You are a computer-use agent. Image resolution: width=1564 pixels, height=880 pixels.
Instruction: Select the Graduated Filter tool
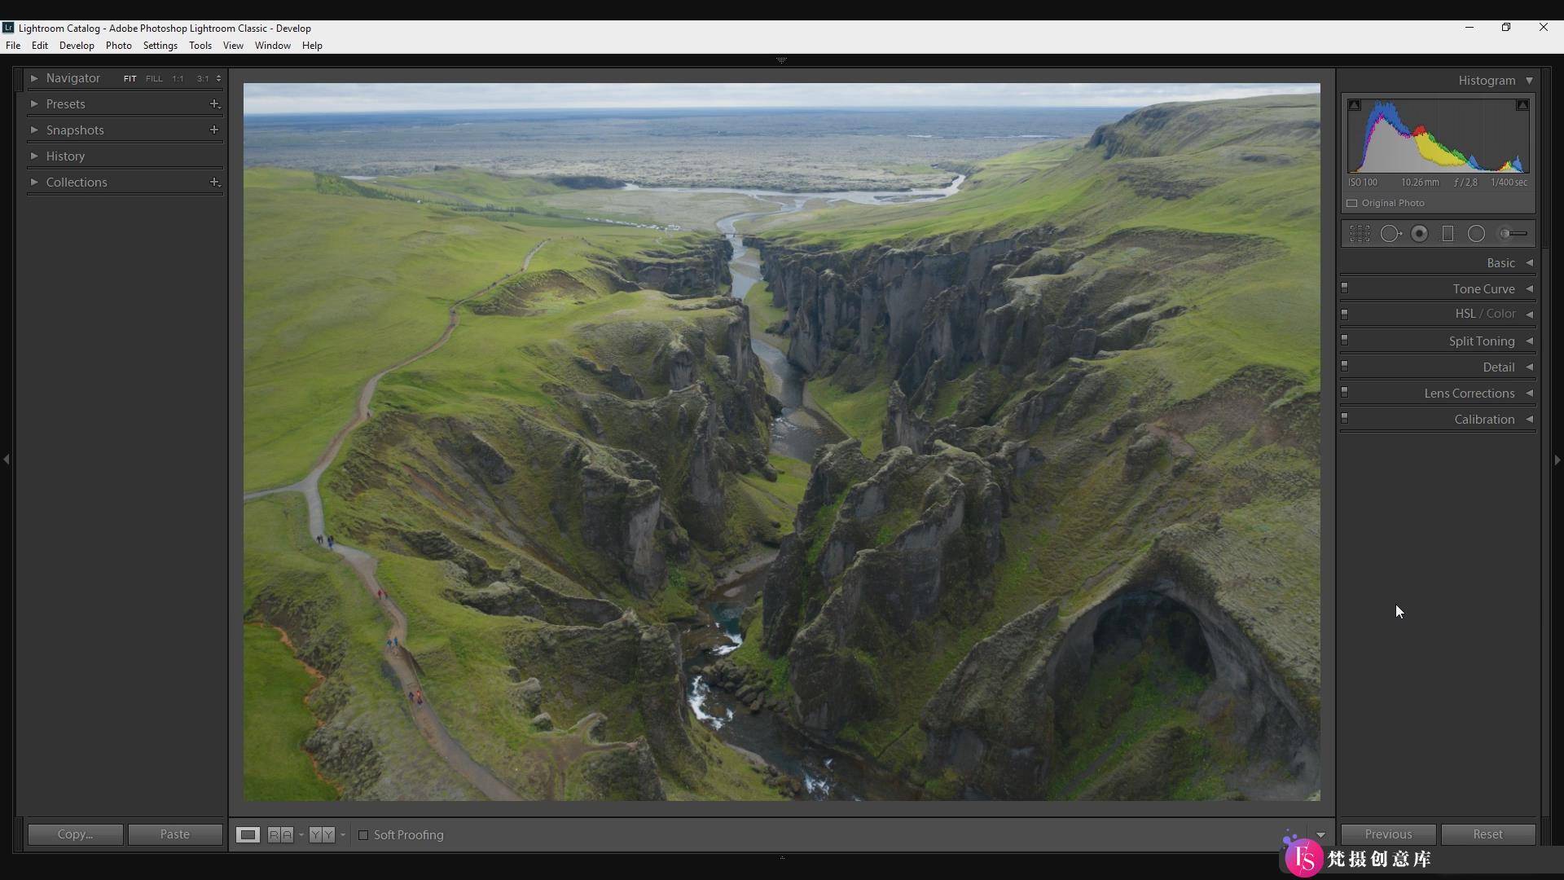pos(1448,234)
